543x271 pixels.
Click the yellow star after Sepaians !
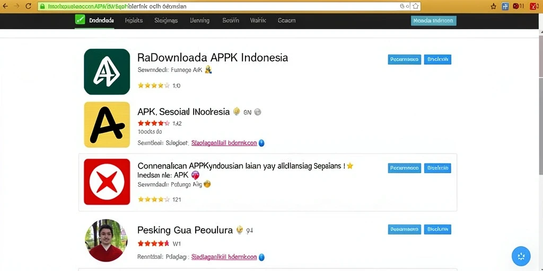point(350,166)
